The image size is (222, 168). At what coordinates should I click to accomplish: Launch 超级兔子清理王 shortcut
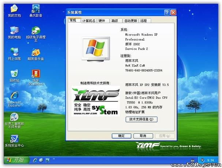36,30
